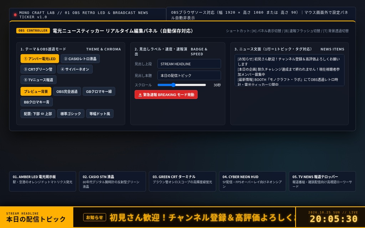Select the サイバーネオン theme
This screenshot has width=365, height=228.
click(75, 69)
